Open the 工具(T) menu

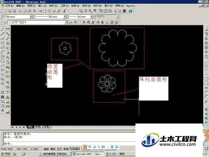click(x=64, y=6)
